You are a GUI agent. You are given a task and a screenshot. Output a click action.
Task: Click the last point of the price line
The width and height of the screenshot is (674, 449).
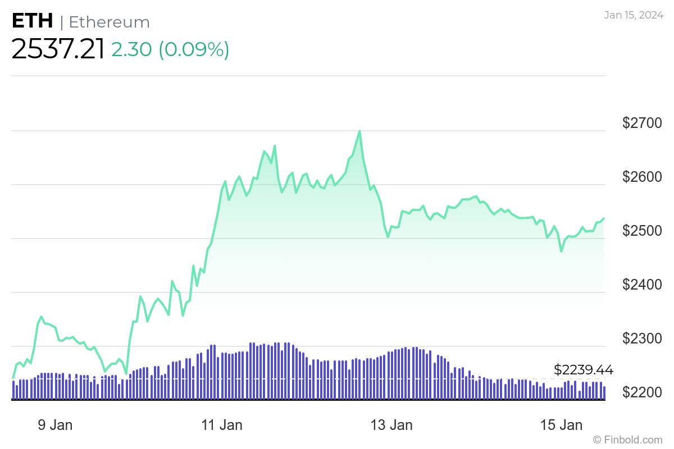[604, 218]
